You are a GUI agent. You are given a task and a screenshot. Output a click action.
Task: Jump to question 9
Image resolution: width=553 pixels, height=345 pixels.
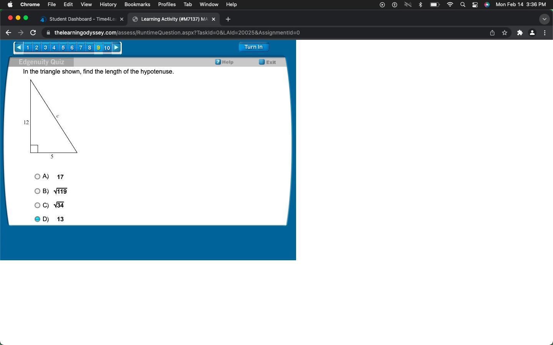point(98,48)
